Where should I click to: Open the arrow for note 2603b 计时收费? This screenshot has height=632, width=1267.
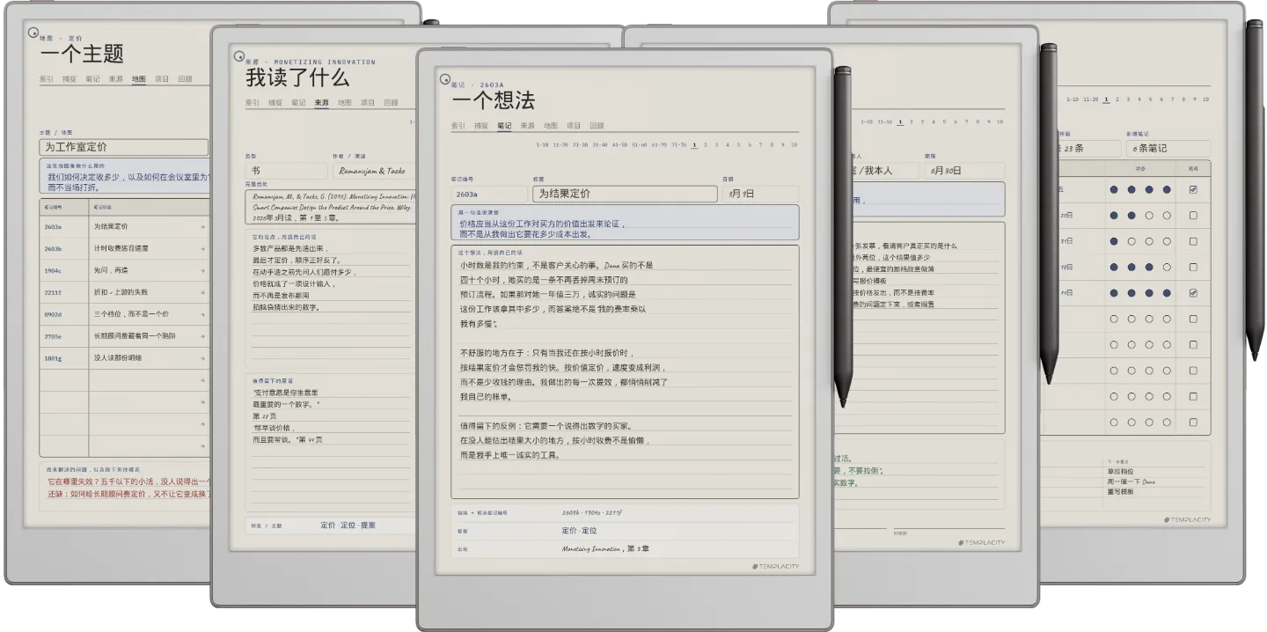[202, 249]
